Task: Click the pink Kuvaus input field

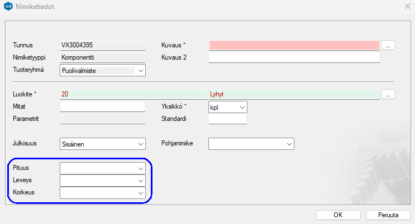Action: click(294, 45)
